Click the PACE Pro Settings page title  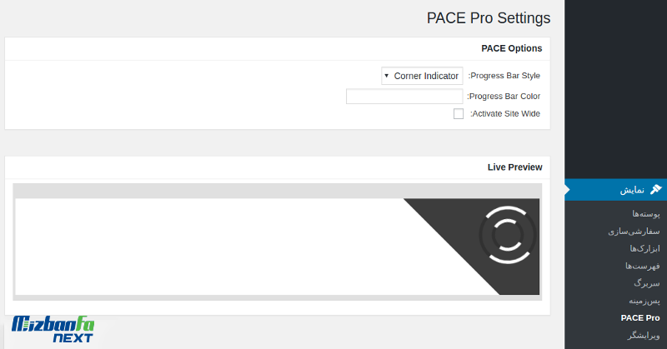click(x=489, y=18)
